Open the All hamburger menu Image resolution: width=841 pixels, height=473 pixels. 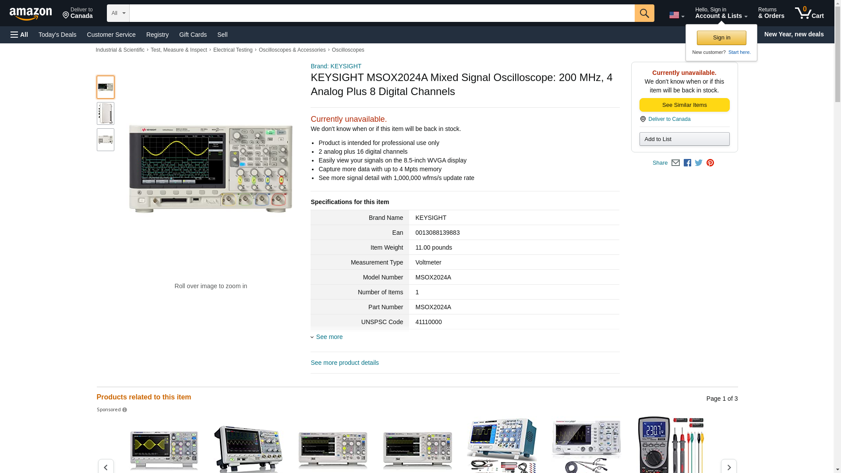19,35
